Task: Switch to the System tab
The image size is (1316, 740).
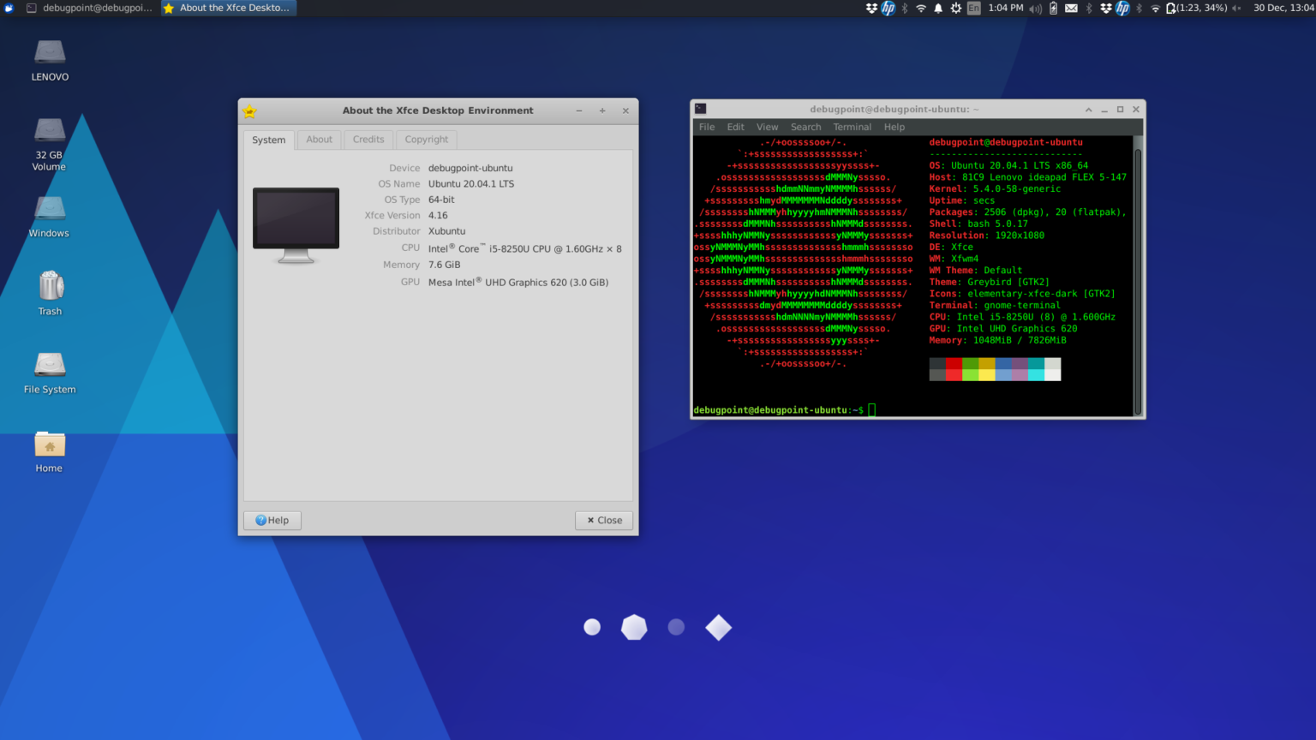Action: pyautogui.click(x=268, y=140)
